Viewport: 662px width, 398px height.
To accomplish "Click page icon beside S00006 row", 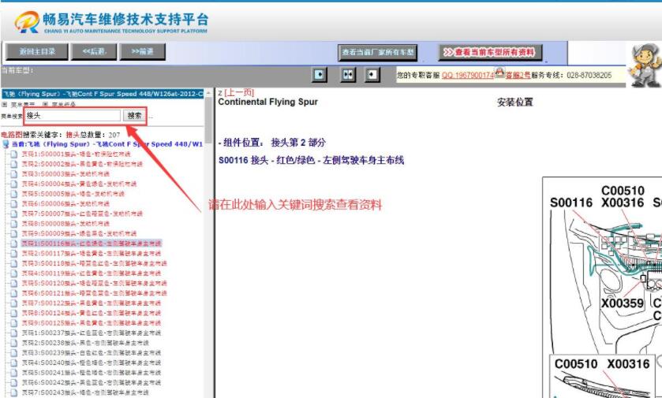I will click(x=14, y=203).
